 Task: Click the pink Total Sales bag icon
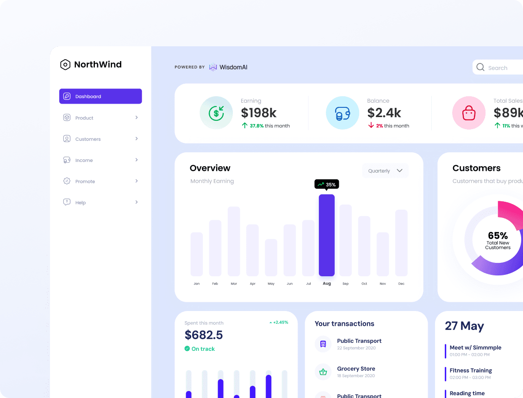click(x=469, y=113)
